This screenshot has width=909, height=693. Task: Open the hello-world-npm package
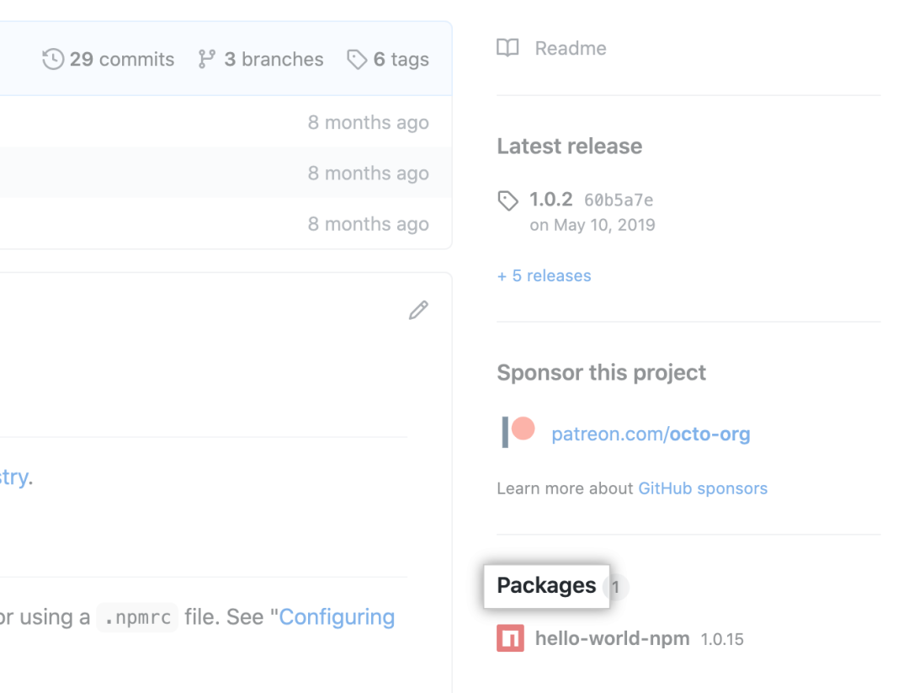click(x=612, y=638)
